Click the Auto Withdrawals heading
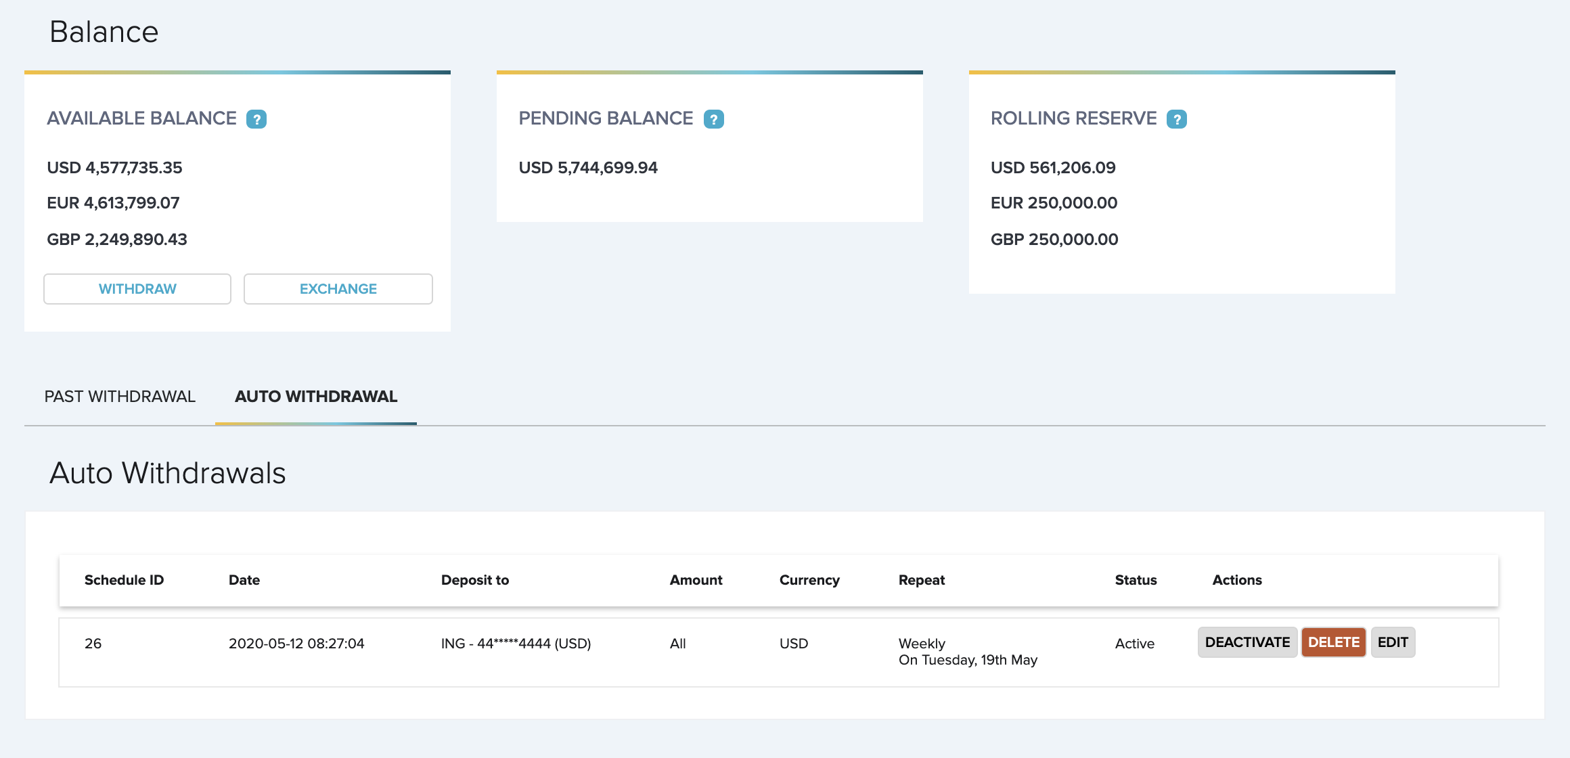This screenshot has height=758, width=1570. pos(168,473)
